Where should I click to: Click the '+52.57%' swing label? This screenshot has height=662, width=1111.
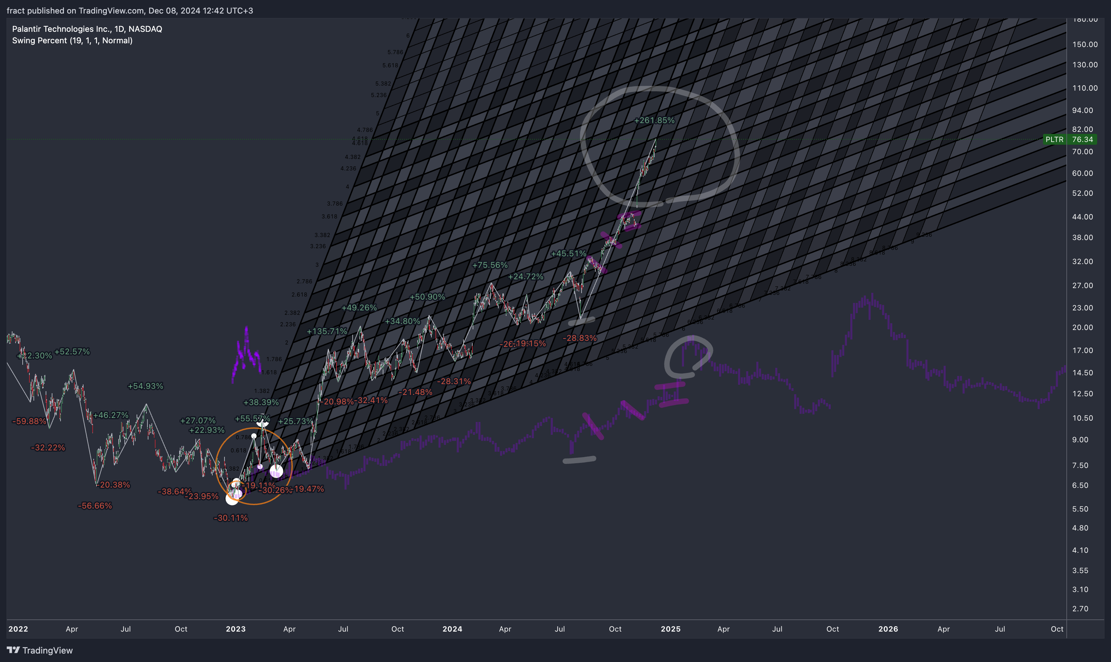[x=72, y=352]
